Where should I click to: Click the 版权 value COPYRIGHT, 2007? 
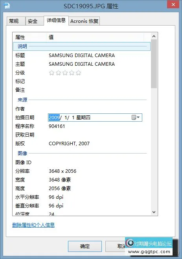[69, 143]
